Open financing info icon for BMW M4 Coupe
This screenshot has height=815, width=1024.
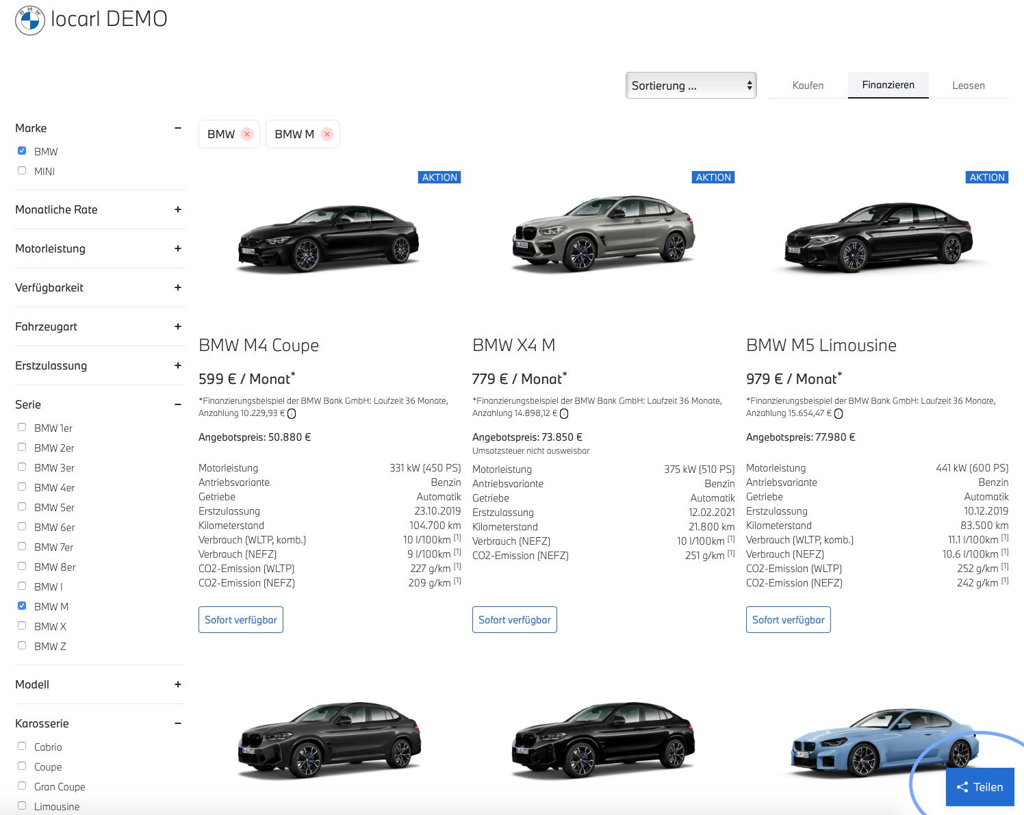click(292, 414)
